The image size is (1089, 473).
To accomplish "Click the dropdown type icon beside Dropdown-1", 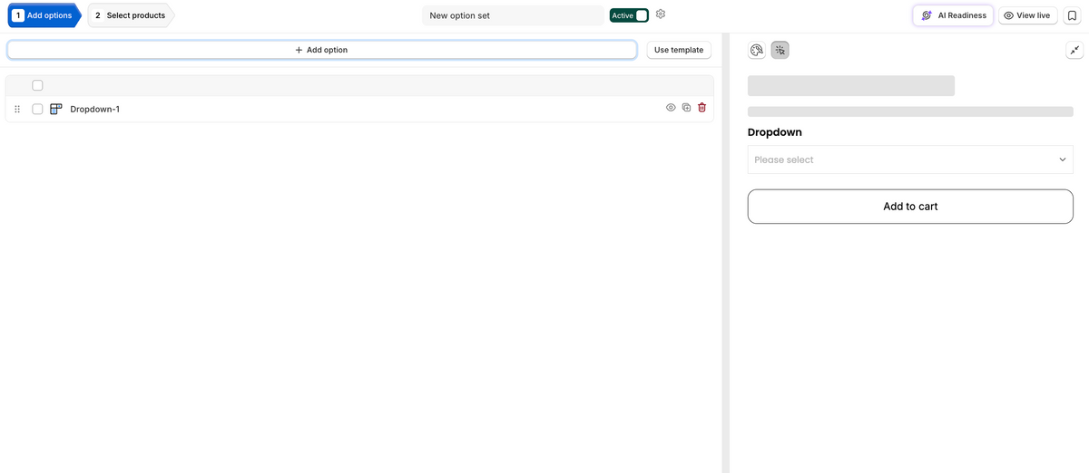I will 55,109.
